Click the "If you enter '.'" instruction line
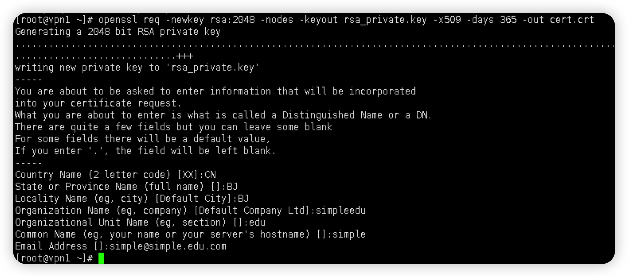 point(145,151)
